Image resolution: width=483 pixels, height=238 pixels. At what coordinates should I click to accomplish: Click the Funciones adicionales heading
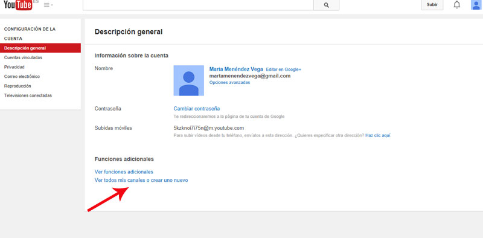pyautogui.click(x=124, y=159)
